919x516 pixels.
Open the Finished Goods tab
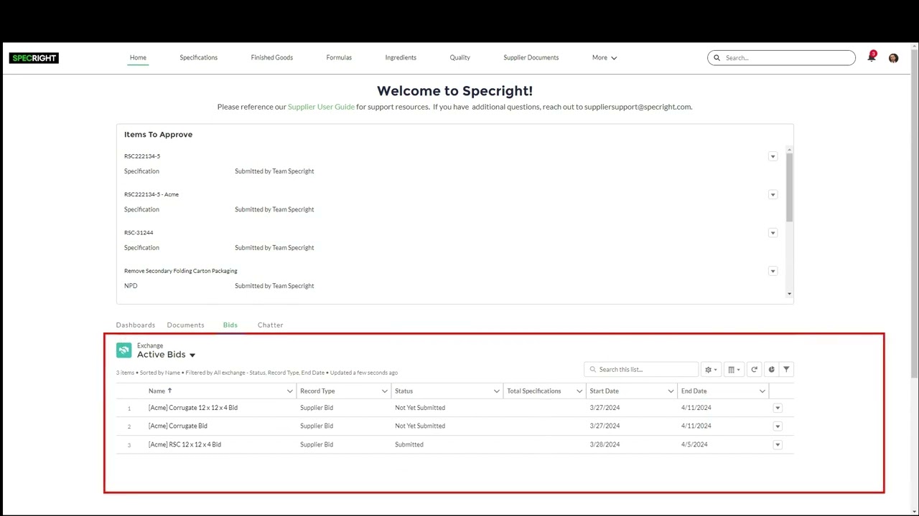(271, 57)
